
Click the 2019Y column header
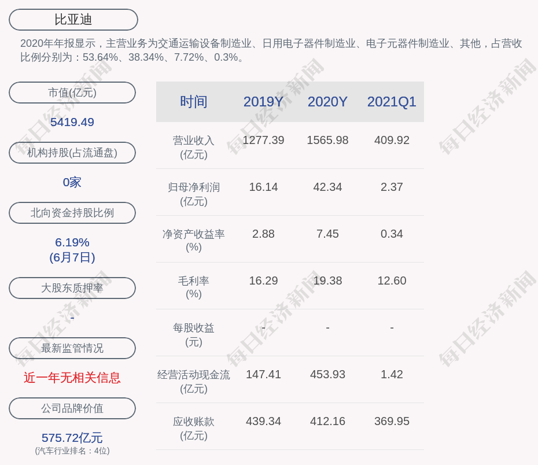(264, 102)
